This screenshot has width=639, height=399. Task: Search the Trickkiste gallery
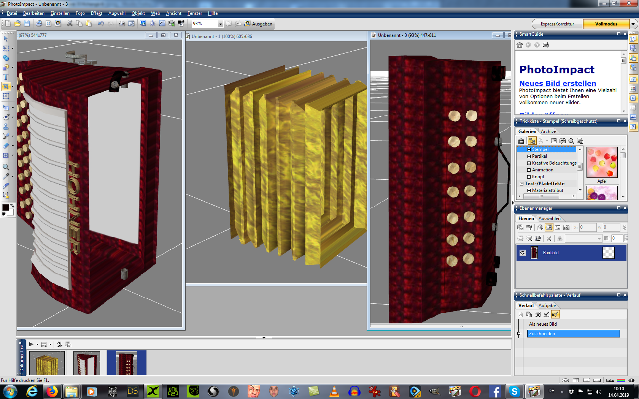(x=571, y=141)
